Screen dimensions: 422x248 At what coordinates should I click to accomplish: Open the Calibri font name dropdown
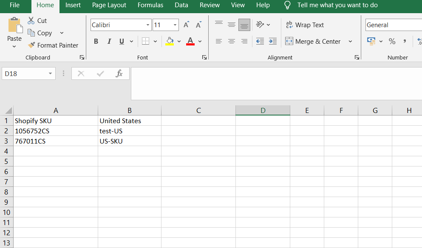click(148, 25)
